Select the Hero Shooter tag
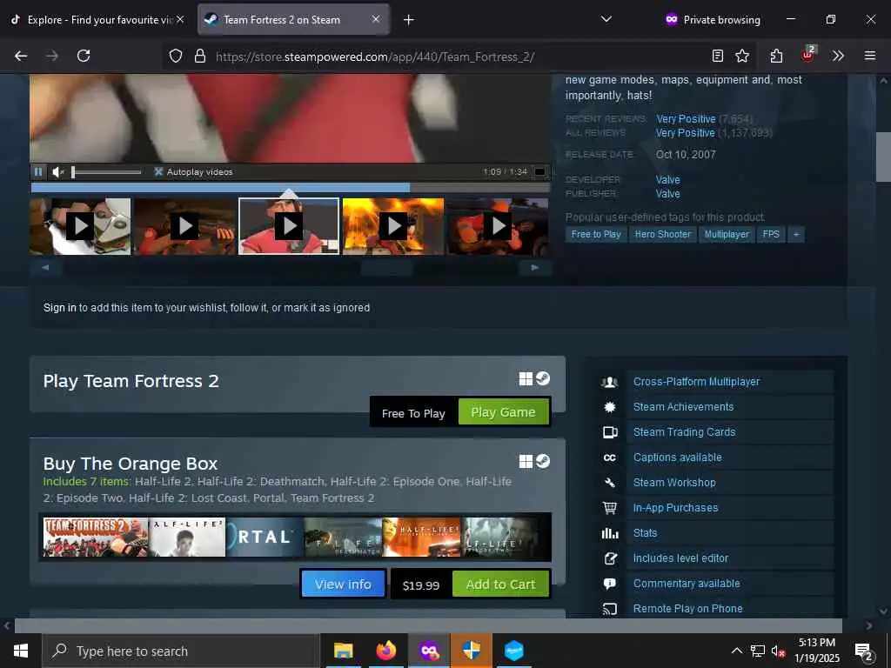This screenshot has width=891, height=668. [x=662, y=234]
